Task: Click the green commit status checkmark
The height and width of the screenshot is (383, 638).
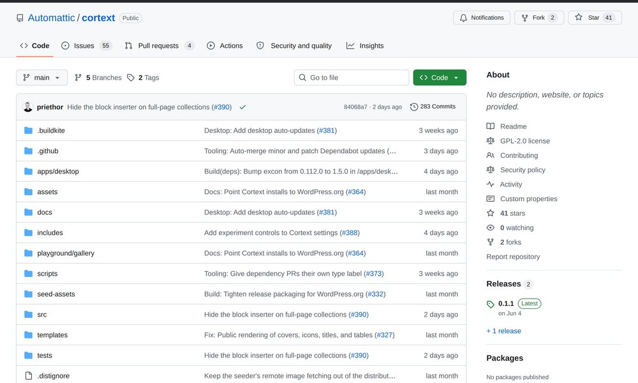Action: (x=242, y=107)
